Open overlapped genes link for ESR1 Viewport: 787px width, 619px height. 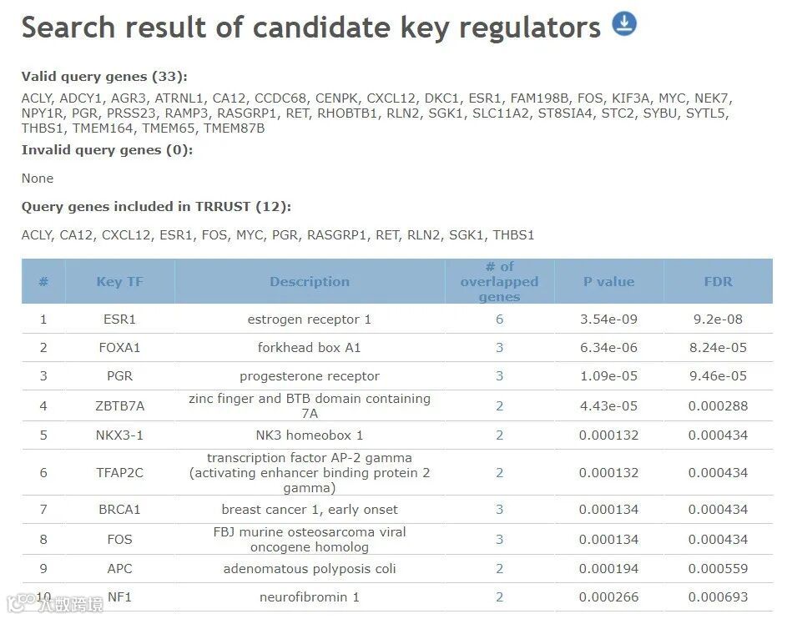click(x=499, y=320)
